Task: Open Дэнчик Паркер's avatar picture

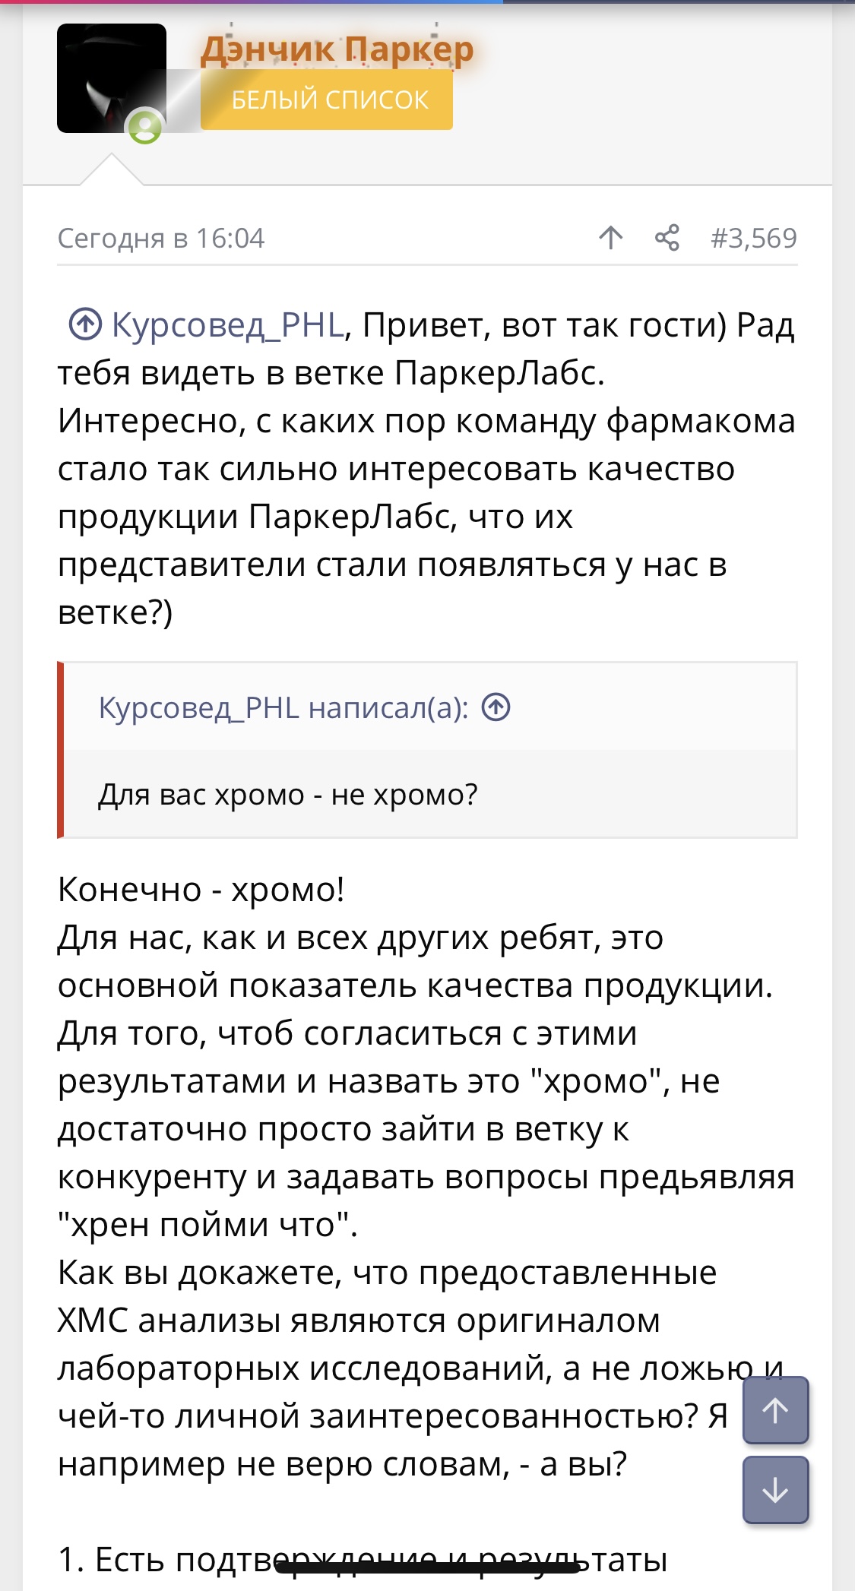Action: (x=111, y=77)
